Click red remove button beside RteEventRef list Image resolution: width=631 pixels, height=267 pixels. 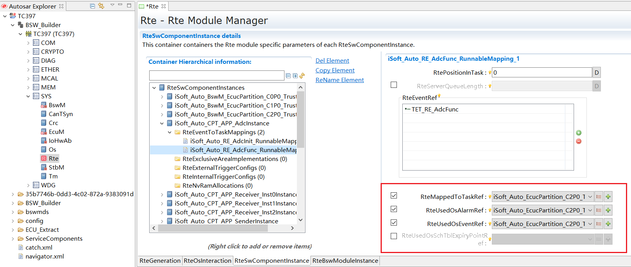pyautogui.click(x=579, y=141)
